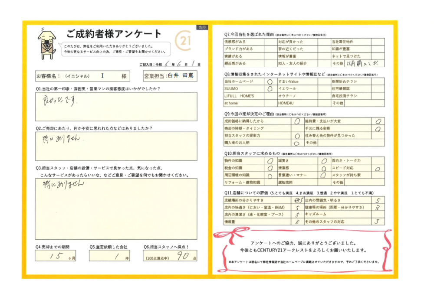Toggle the SUUMO circle mark in Q8
The image size is (434, 303).
point(270,88)
